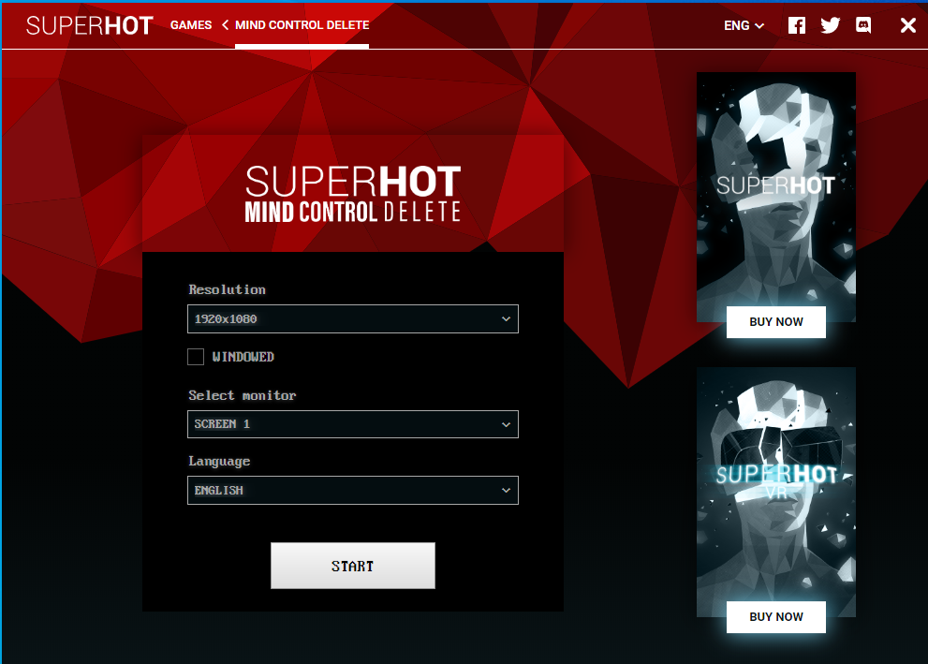Click the back chevron beside GAMES

(225, 25)
